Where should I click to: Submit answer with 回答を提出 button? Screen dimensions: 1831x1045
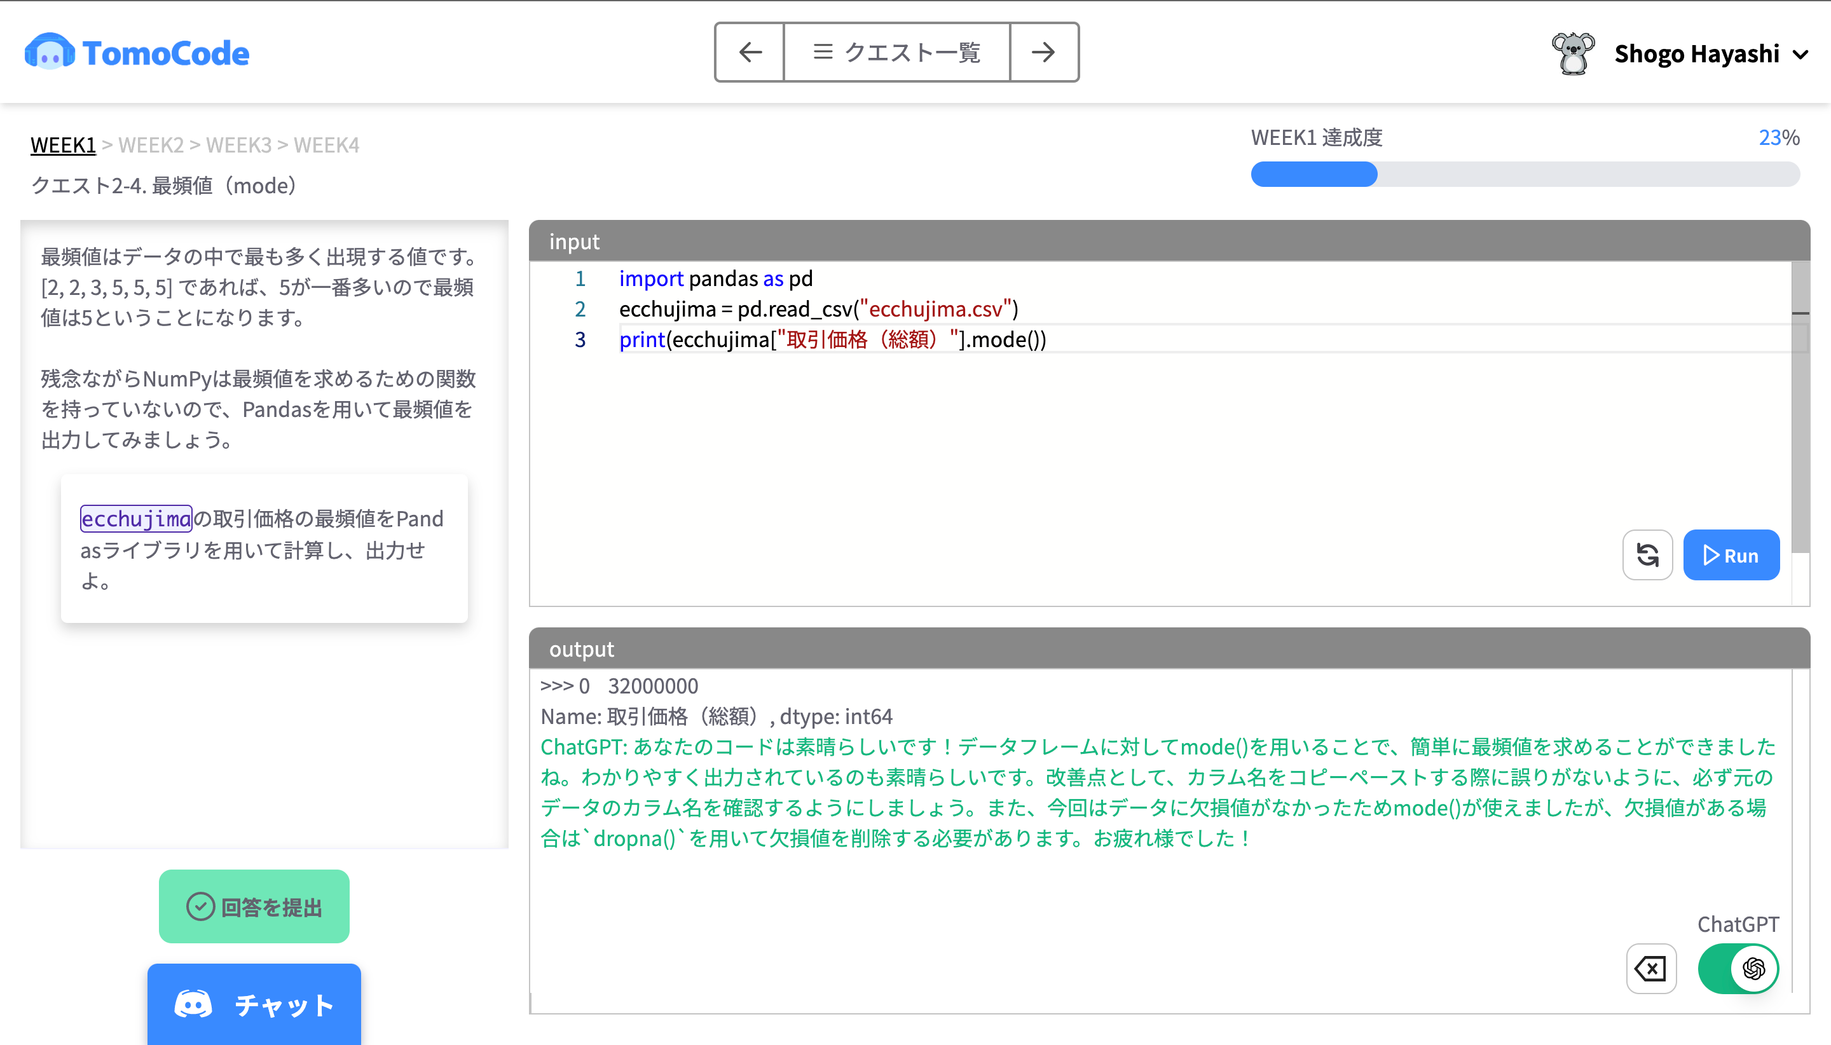click(x=254, y=906)
